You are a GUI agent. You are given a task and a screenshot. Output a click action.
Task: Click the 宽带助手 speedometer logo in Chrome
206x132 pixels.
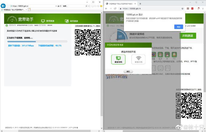pyautogui.click(x=114, y=19)
